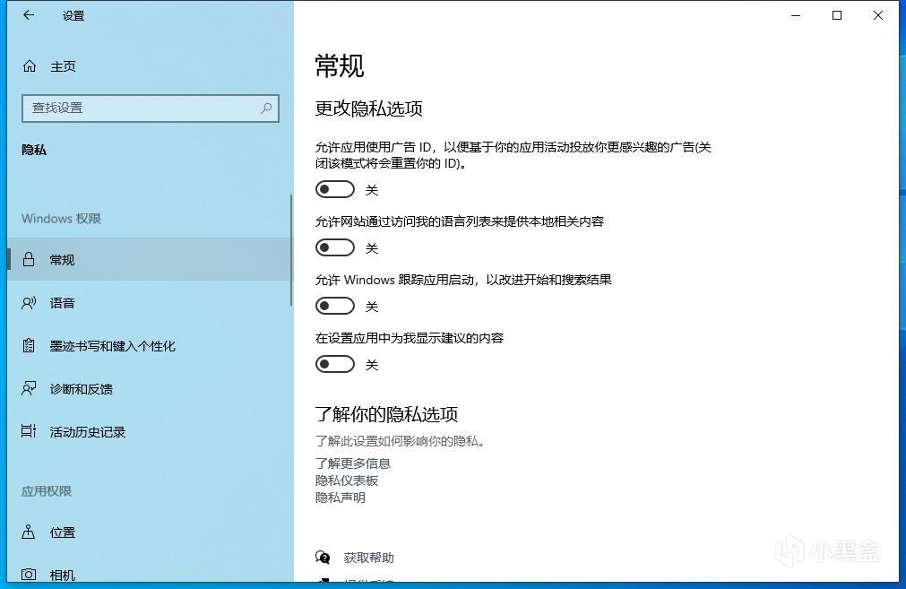The height and width of the screenshot is (589, 906).
Task: Click the home icon beside 主页
Action: pos(30,66)
